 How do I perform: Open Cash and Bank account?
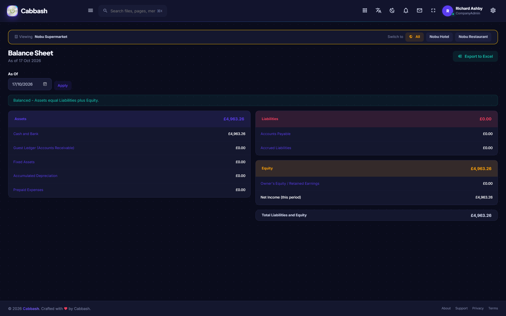26,134
